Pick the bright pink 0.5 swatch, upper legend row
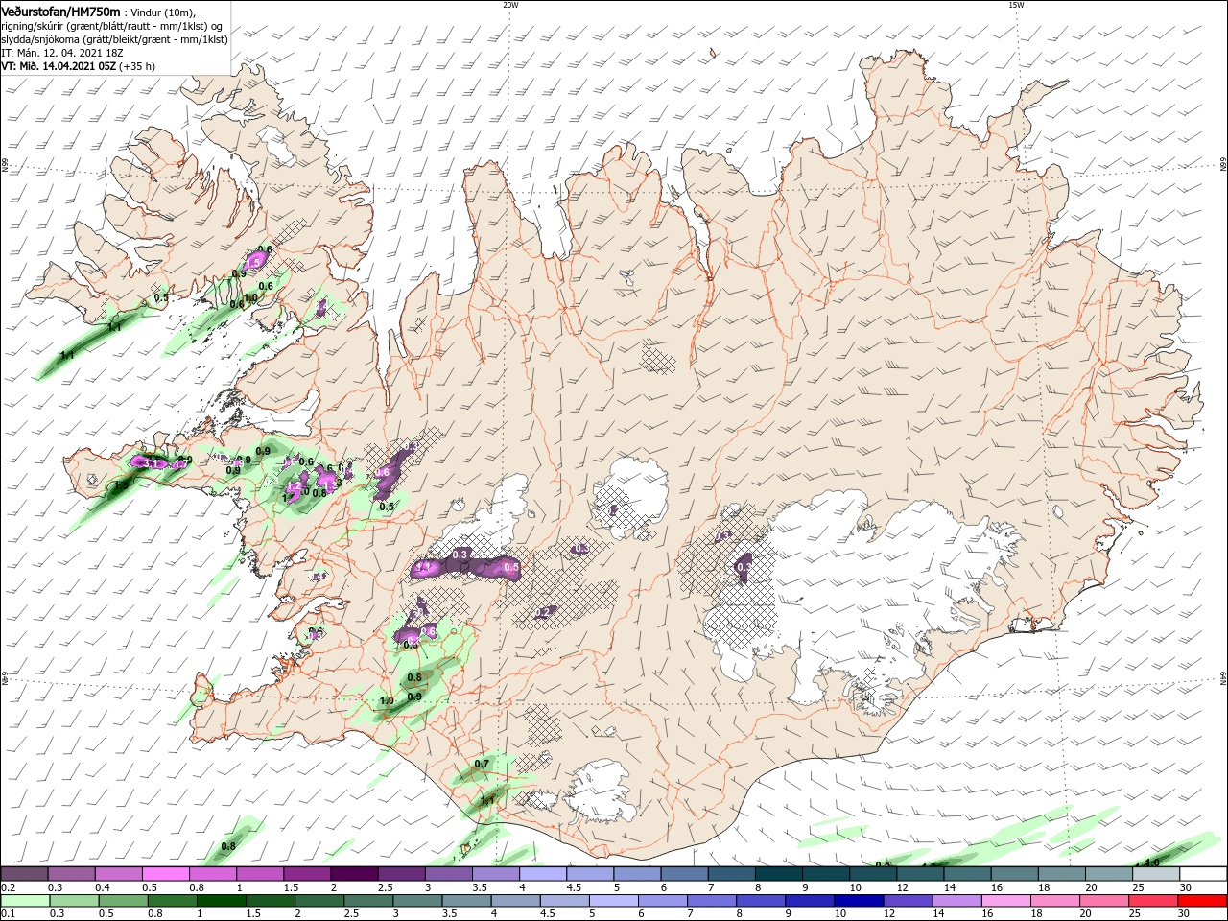 [x=165, y=874]
